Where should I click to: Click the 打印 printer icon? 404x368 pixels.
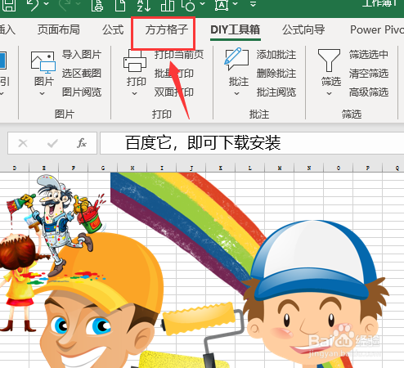coord(135,61)
